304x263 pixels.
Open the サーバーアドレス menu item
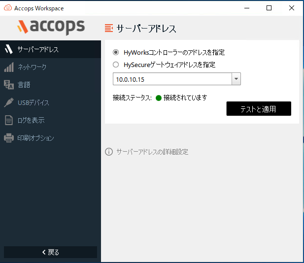[x=50, y=49]
